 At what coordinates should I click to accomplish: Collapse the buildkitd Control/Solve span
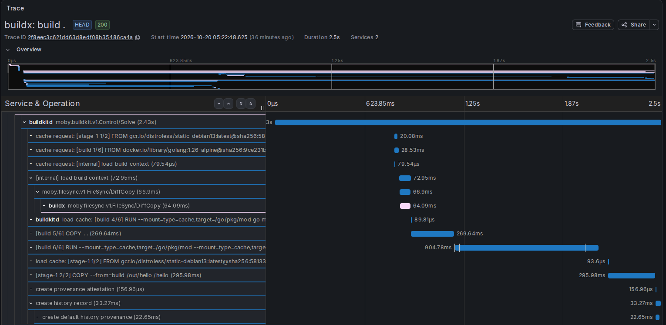pyautogui.click(x=24, y=122)
